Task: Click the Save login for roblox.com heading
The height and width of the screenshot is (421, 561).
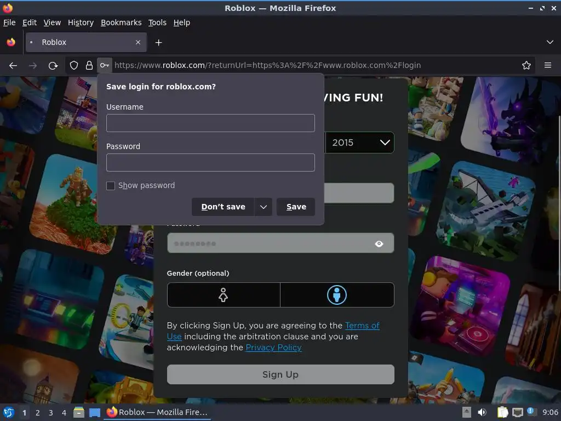Action: click(x=161, y=87)
